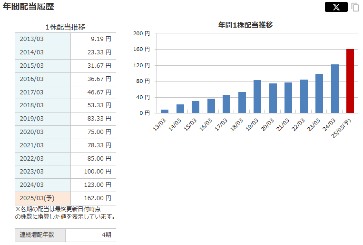
Task: Select the 2025/03(予) forecast row label
Action: click(43, 198)
